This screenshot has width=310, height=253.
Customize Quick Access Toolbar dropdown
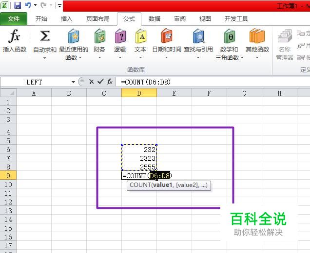coord(59,6)
